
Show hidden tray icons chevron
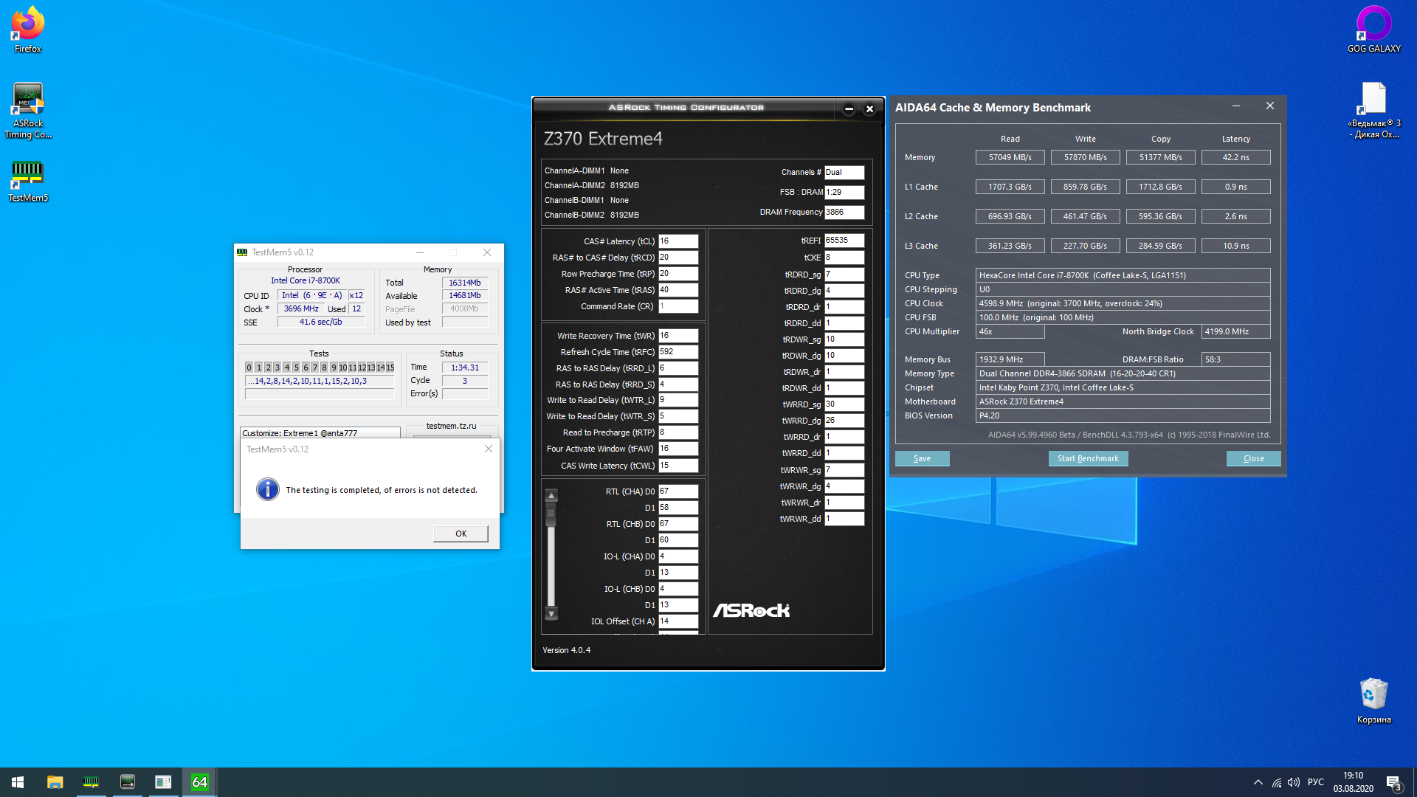coord(1258,782)
